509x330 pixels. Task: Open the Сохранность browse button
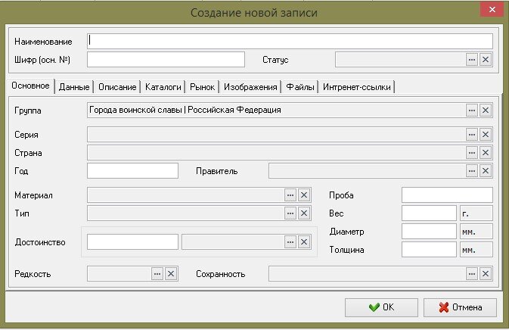472,274
